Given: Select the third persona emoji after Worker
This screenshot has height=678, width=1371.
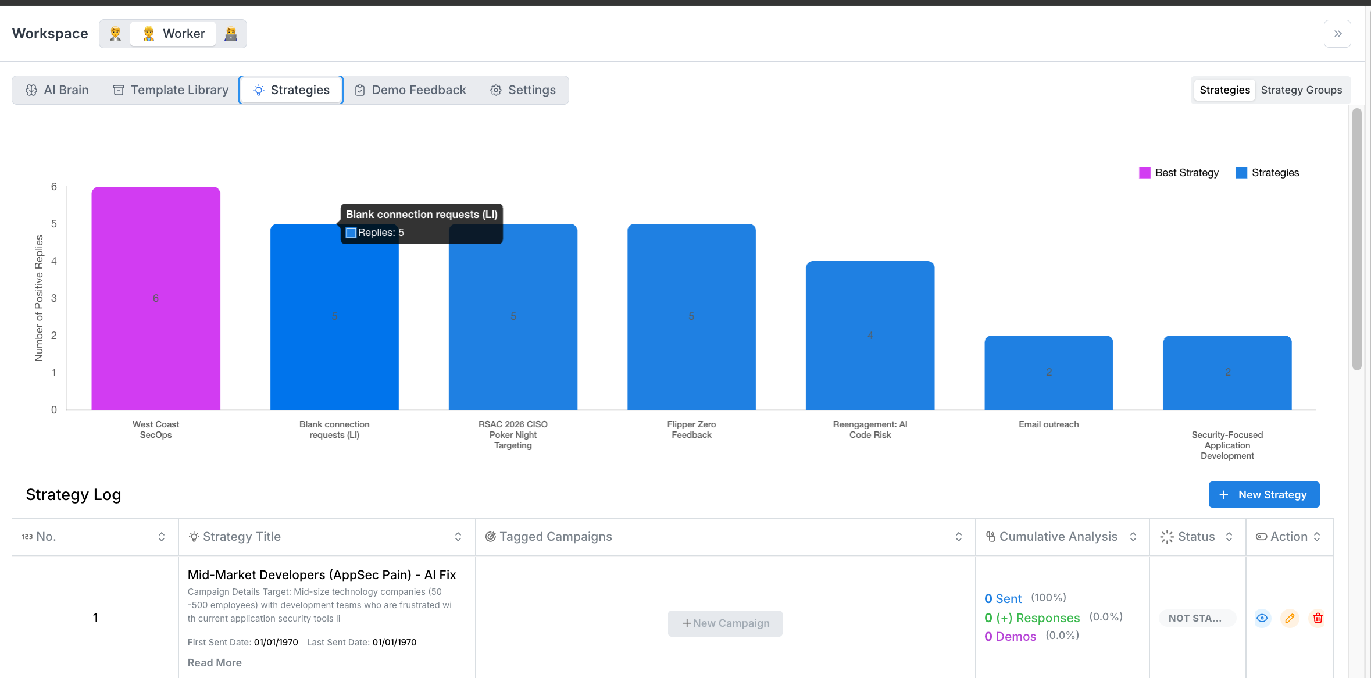Looking at the screenshot, I should pyautogui.click(x=231, y=34).
